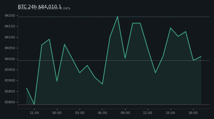Click the 09:00 time axis label
Viewport: 214px width, 119px height.
click(125, 113)
